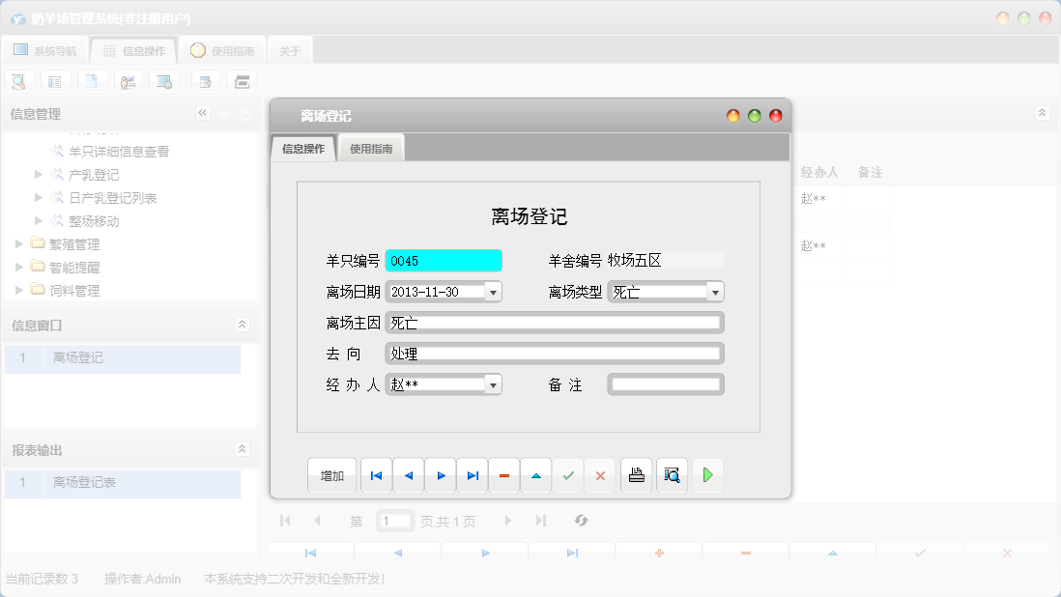1061x597 pixels.
Task: Cancel edits using the red X icon
Action: pyautogui.click(x=600, y=474)
